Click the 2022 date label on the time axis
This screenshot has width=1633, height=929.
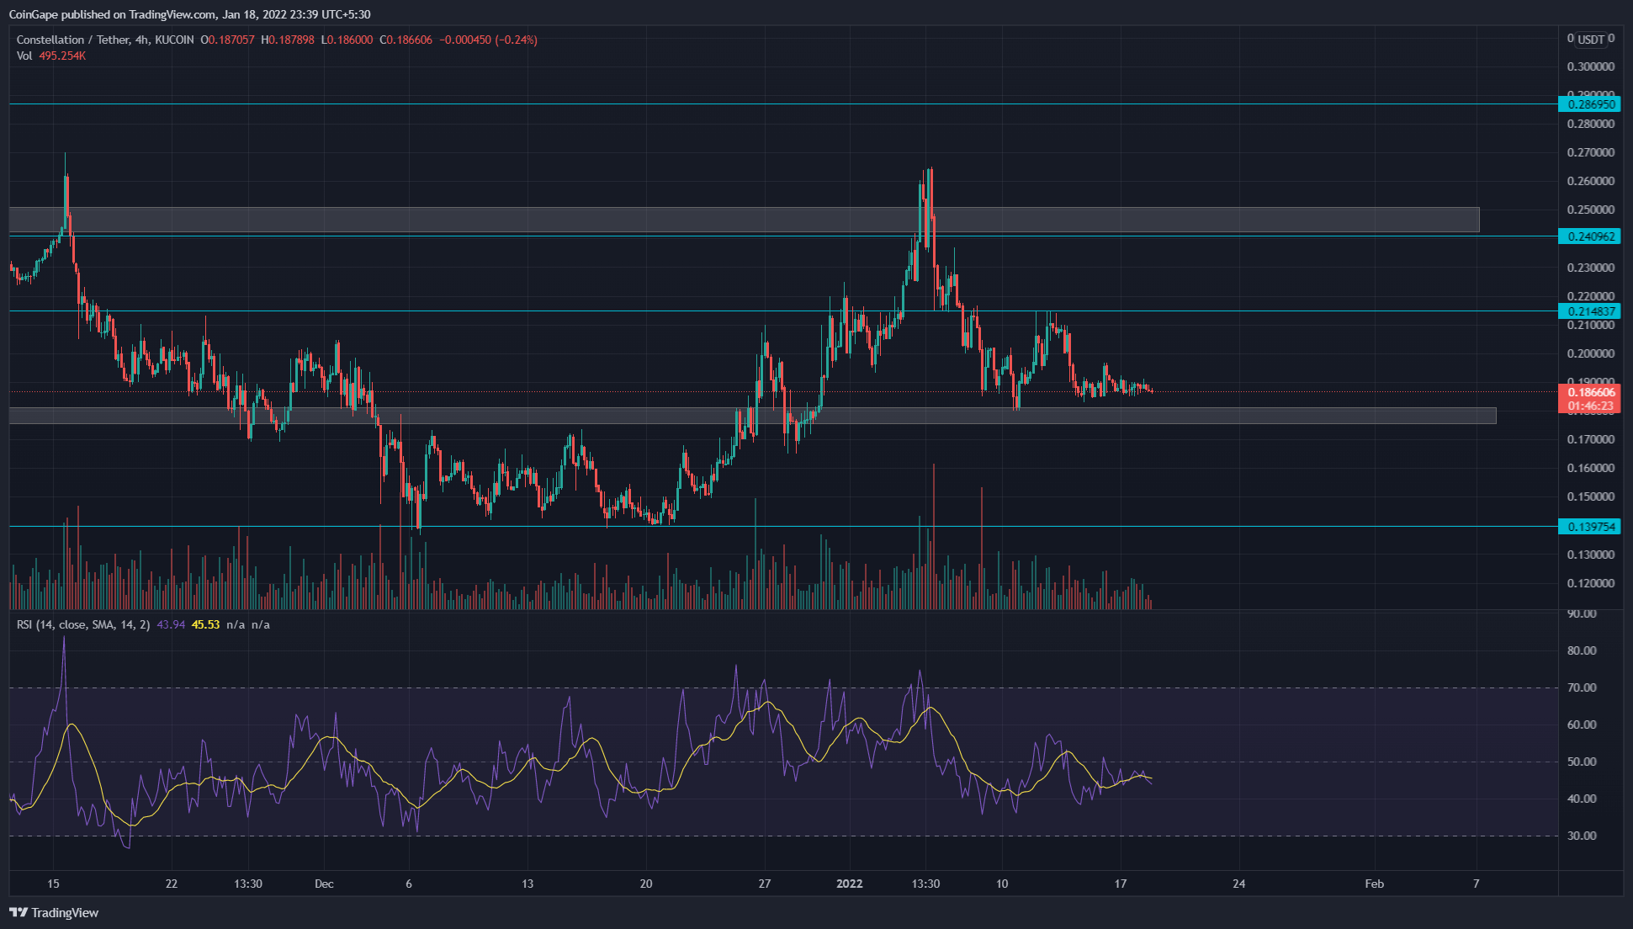(849, 884)
